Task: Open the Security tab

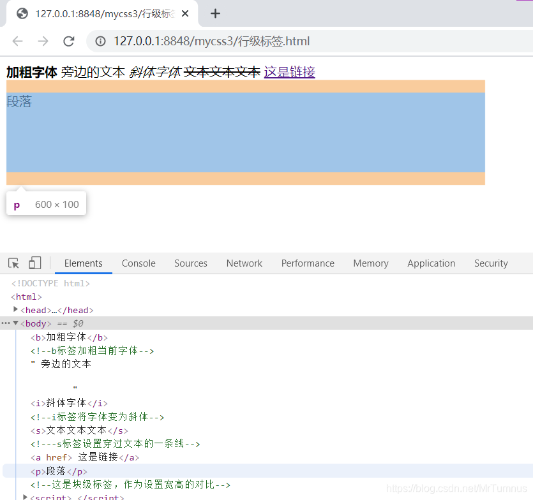Action: pos(491,263)
